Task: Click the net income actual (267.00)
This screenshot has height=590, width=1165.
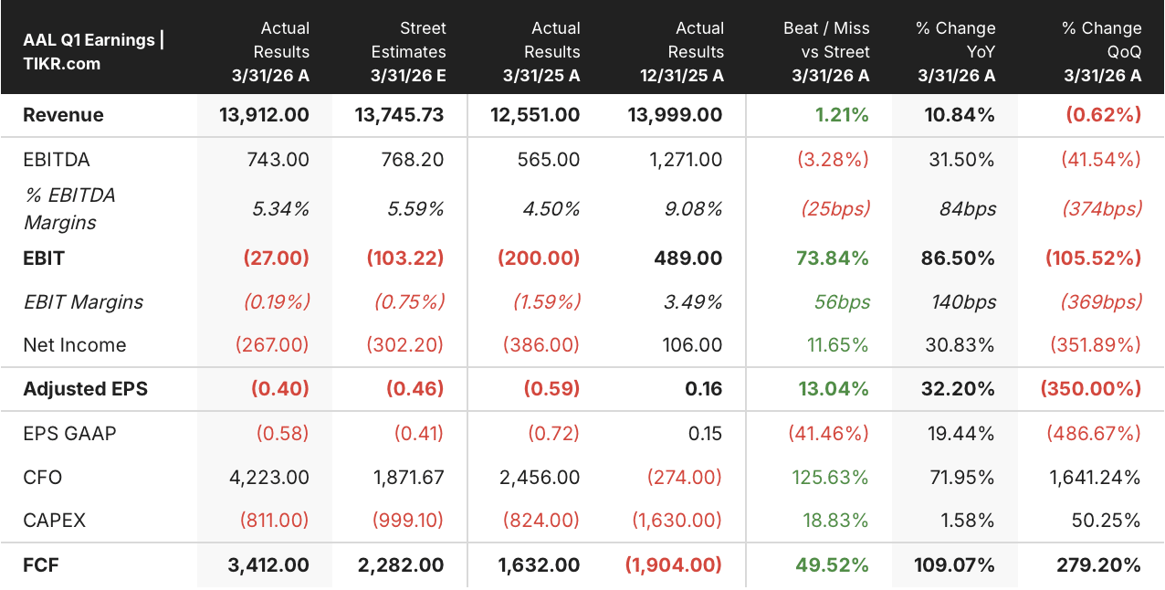Action: (x=272, y=345)
